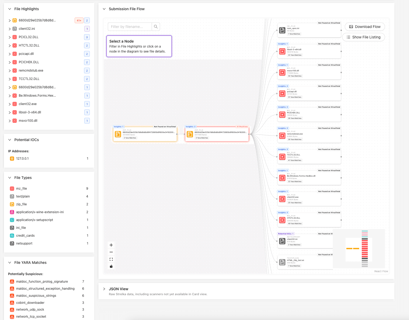Screen dimensions: 409x320
Task: Click the executable icon on the client32.exe node
Action: pos(282,199)
